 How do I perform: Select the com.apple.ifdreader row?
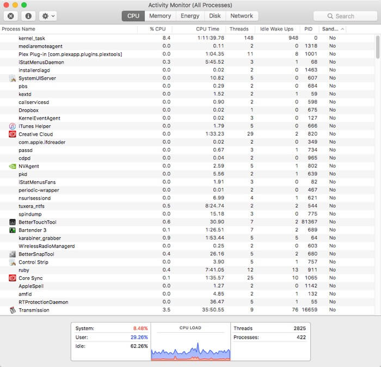coord(187,142)
